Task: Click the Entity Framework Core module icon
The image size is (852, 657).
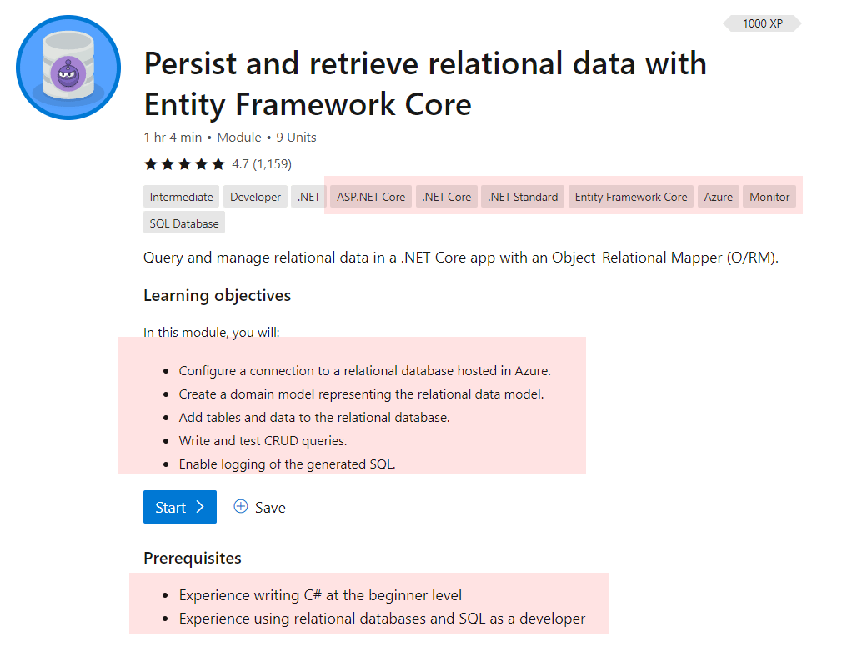Action: pyautogui.click(x=68, y=68)
